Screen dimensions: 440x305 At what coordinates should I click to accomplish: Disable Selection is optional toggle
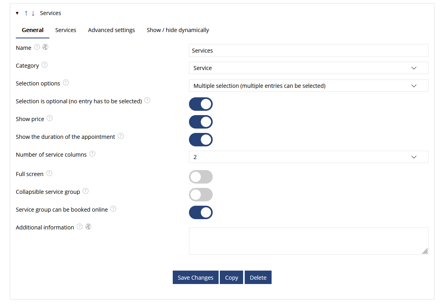[x=201, y=104]
